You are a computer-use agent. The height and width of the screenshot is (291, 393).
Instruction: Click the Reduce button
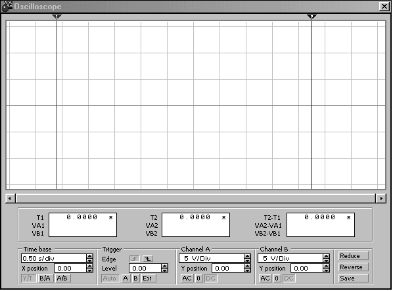click(x=354, y=256)
